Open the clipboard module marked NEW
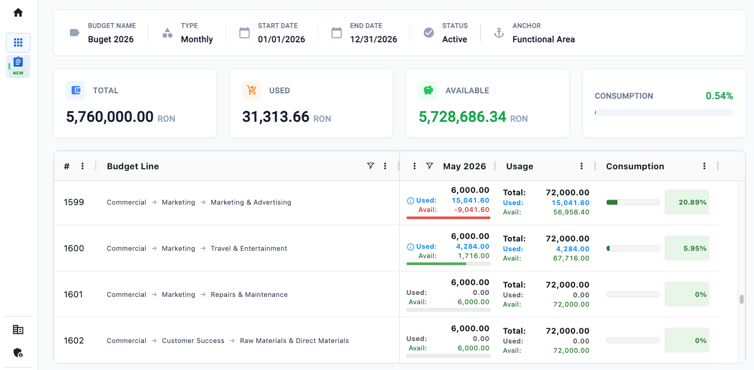 click(18, 66)
